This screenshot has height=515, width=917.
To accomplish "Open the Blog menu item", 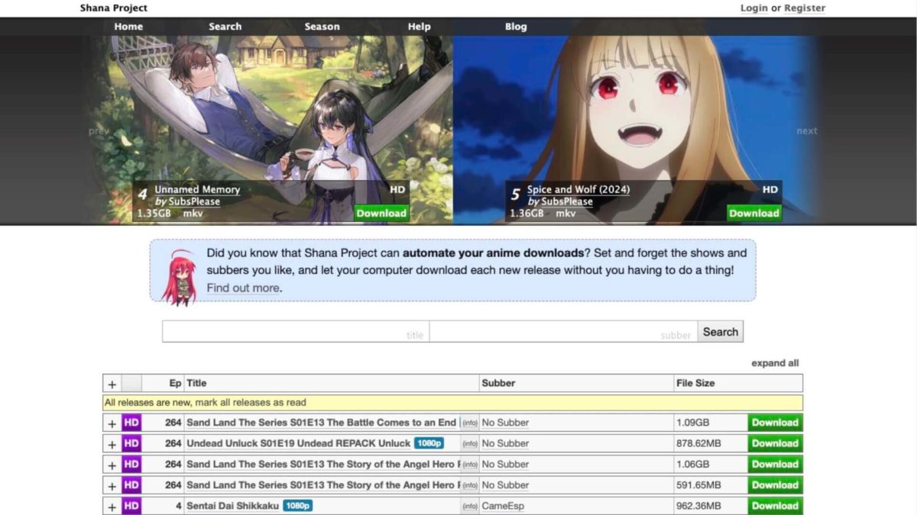I will point(516,27).
